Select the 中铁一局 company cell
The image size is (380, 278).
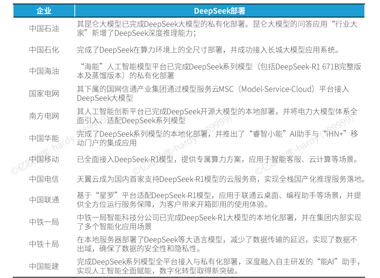(44, 222)
